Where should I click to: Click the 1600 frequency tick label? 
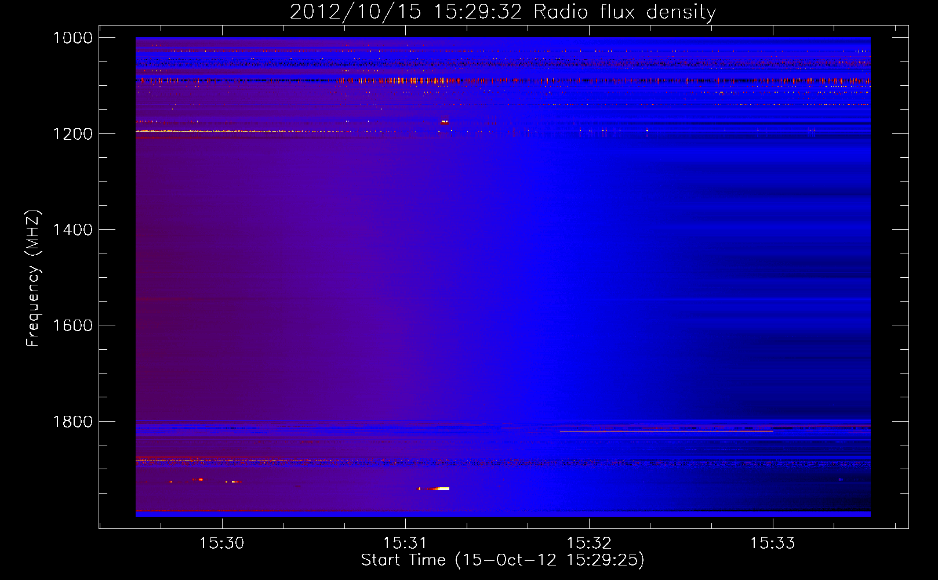click(x=72, y=325)
